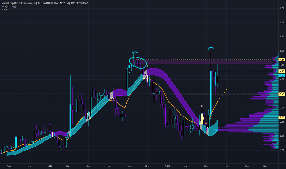Click the 1.50 price axis value
This screenshot has height=169, width=286.
point(282,150)
